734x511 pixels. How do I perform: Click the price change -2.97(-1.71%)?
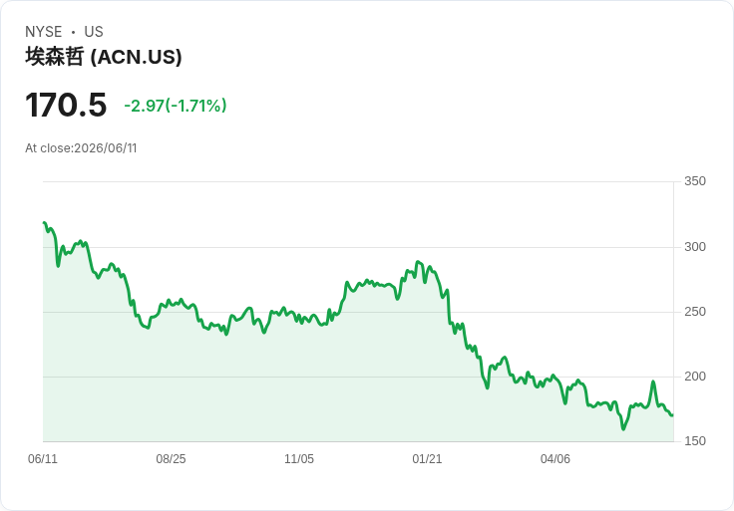(176, 106)
